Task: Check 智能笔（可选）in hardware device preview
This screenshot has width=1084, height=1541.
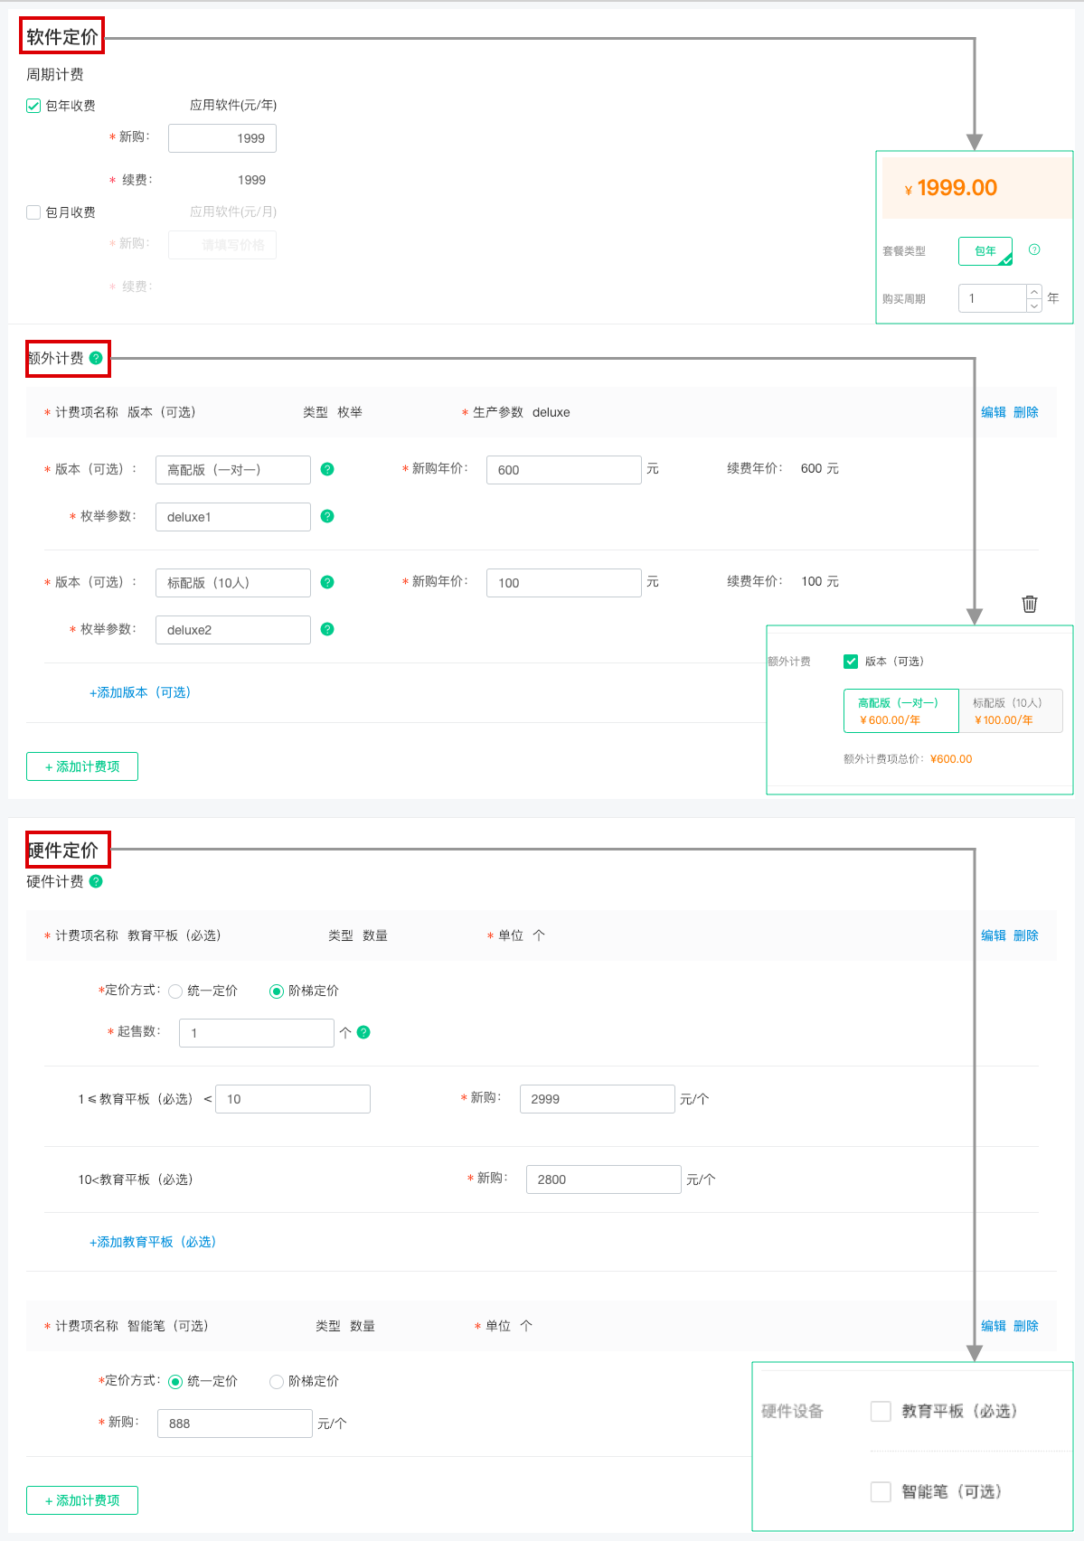Action: point(881,1491)
